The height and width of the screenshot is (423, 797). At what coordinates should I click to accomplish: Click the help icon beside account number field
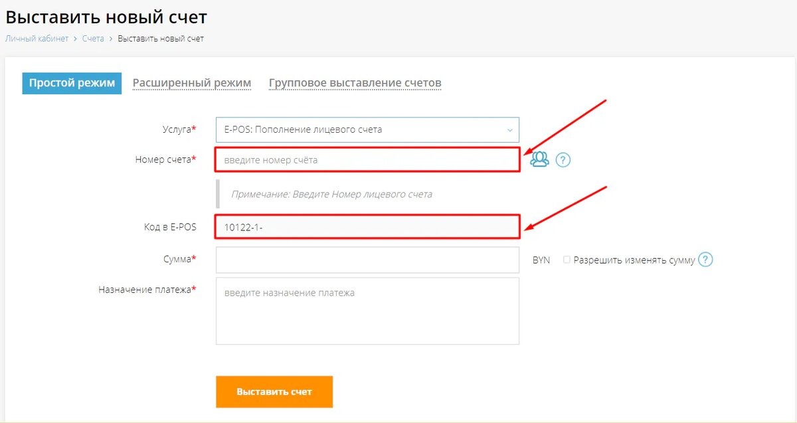coord(563,159)
